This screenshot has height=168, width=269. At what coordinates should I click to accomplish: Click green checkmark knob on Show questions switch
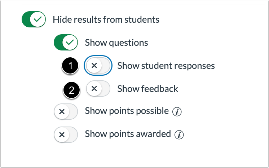click(70, 43)
